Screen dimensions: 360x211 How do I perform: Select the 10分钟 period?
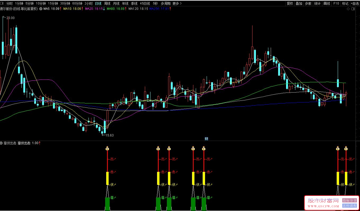41,4
